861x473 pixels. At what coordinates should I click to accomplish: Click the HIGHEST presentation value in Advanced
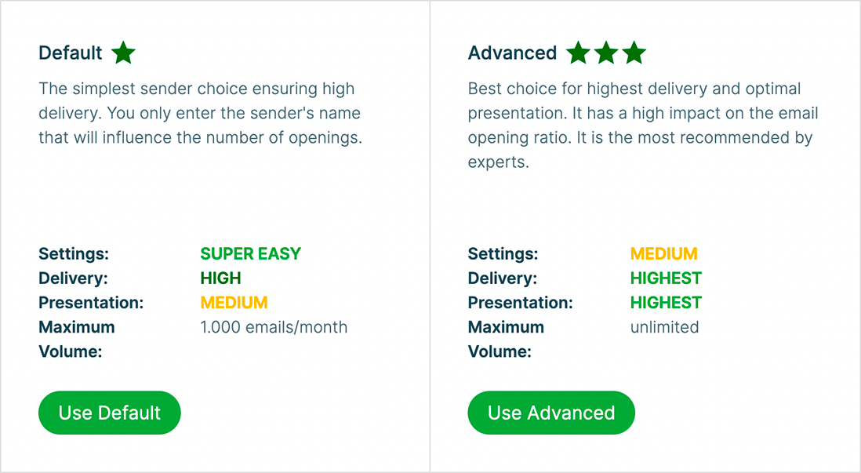click(666, 303)
